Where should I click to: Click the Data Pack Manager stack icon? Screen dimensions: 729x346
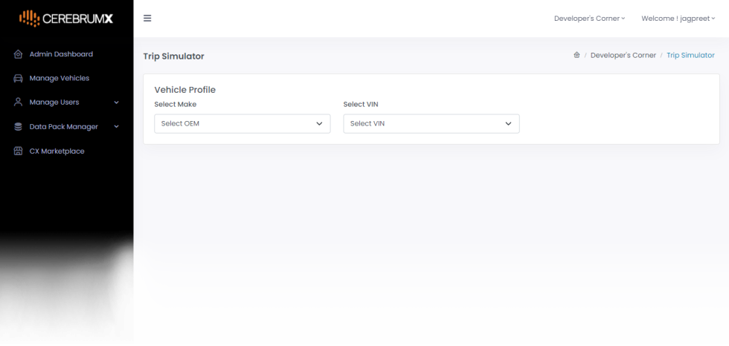coord(19,127)
